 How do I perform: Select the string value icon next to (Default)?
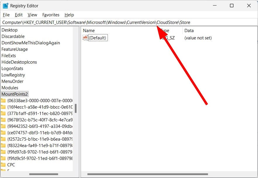[x=85, y=38]
